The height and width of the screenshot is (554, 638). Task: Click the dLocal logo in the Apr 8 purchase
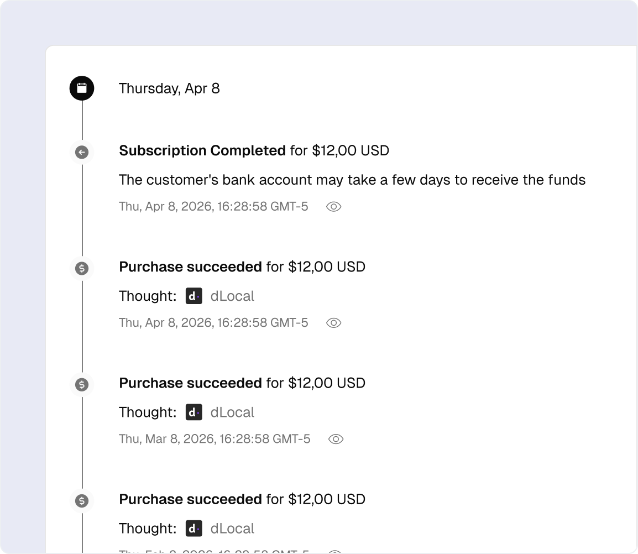pyautogui.click(x=194, y=296)
